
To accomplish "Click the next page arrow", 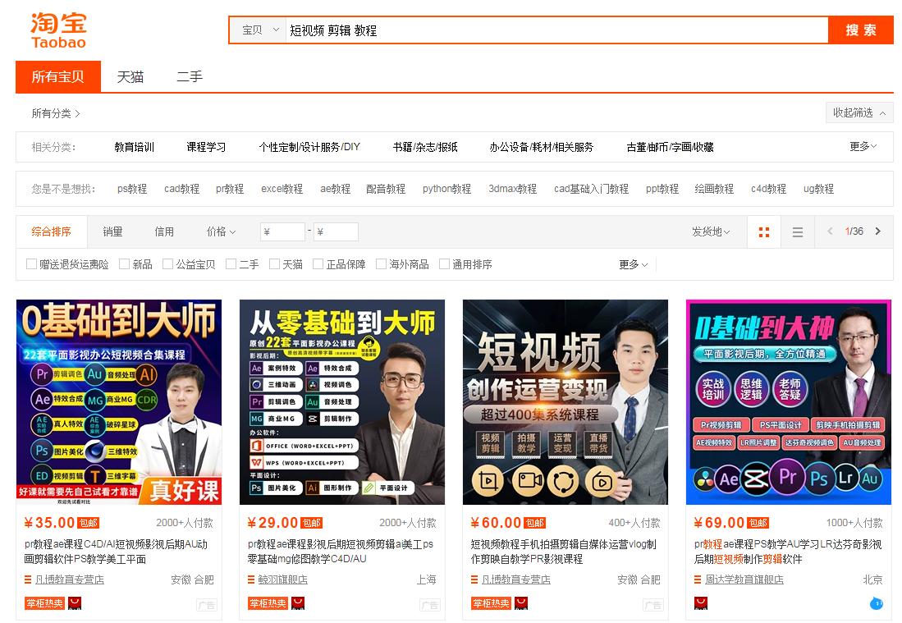I will coord(877,231).
